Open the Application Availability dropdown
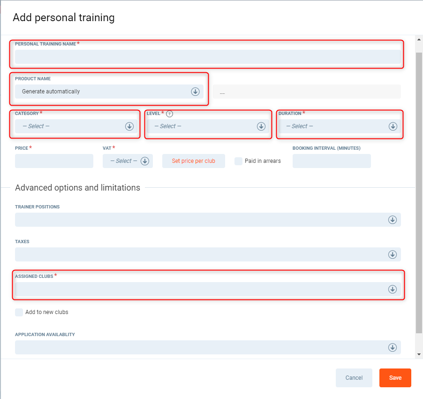Viewport: 423px width, 399px height. pos(393,347)
